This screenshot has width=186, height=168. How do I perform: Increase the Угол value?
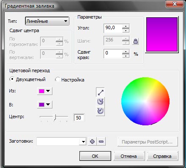point(126,26)
